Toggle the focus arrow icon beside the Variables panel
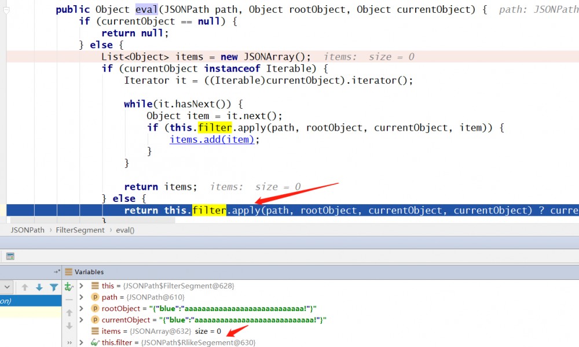The height and width of the screenshot is (347, 579). tap(56, 271)
